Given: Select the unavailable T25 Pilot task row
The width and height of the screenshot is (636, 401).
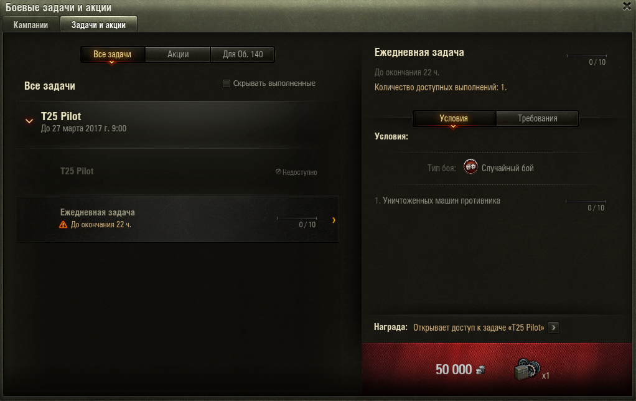Looking at the screenshot, I should [x=177, y=172].
